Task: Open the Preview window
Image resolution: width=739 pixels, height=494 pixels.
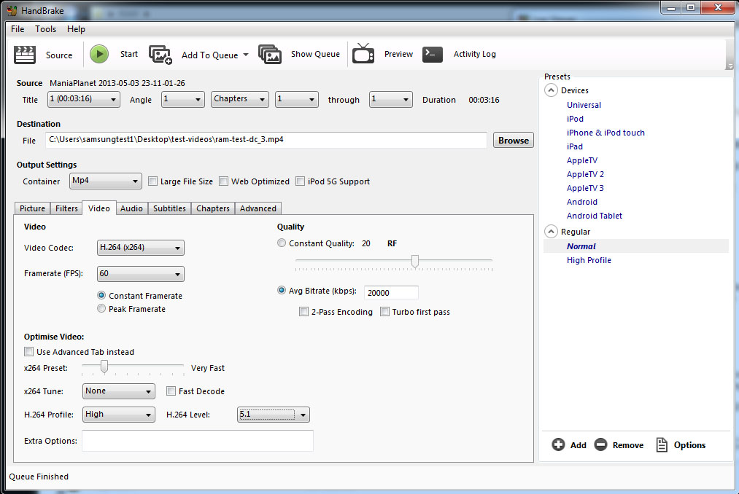Action: click(398, 54)
